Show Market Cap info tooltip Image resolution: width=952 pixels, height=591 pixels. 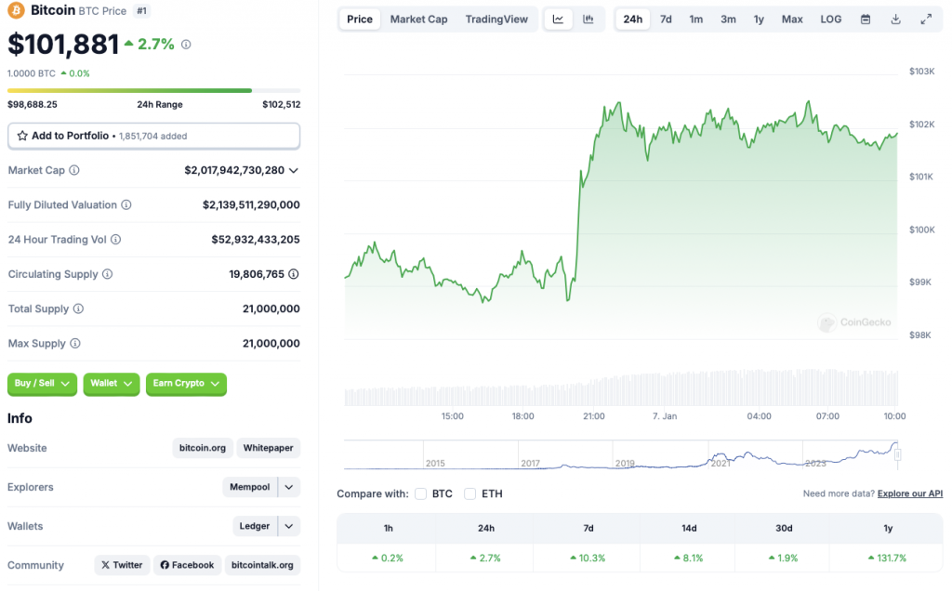pos(74,170)
